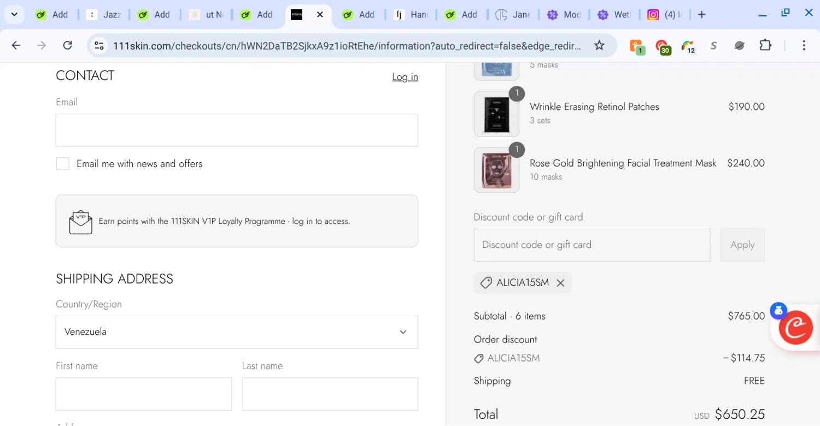Click the loyalty programme log in message
Image resolution: width=820 pixels, height=426 pixels.
[x=224, y=222]
